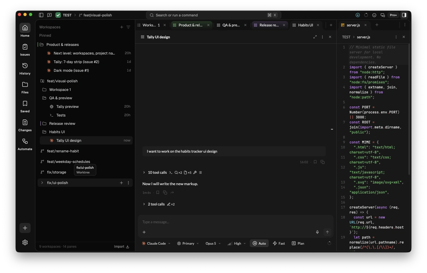Image resolution: width=427 pixels, height=273 pixels.
Task: Open the Primary dropdown
Action: coord(188,243)
